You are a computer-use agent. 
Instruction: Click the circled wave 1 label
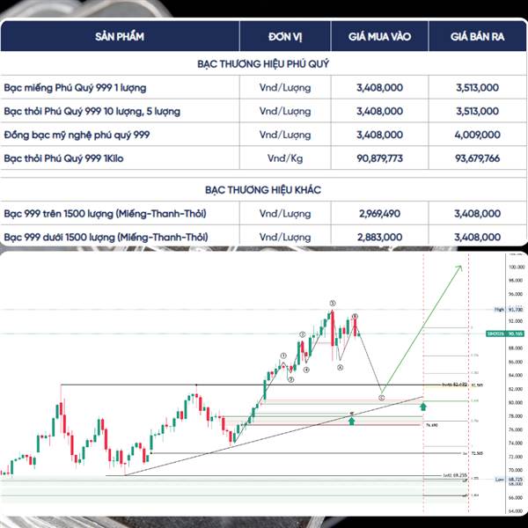click(x=283, y=356)
